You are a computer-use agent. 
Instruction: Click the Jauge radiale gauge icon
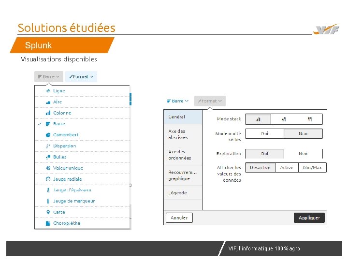coord(48,179)
